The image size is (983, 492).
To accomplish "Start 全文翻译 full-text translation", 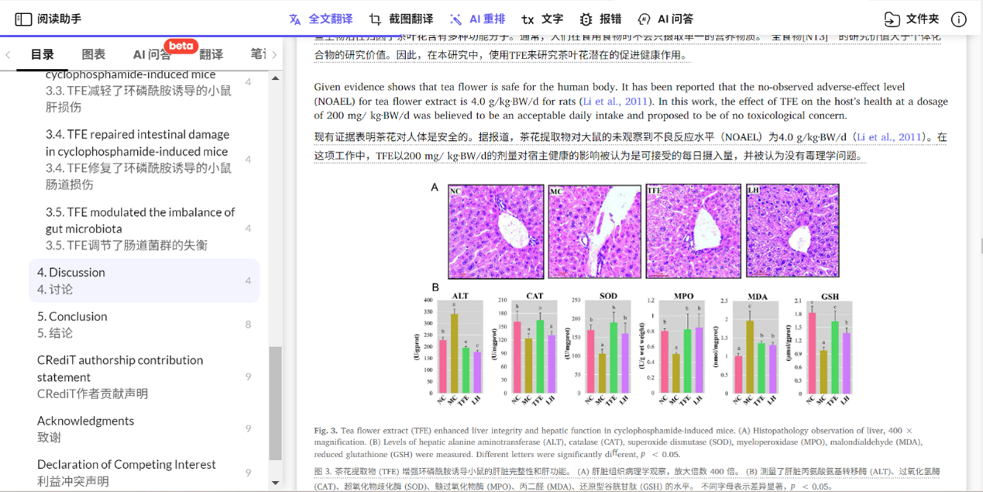I will (320, 19).
